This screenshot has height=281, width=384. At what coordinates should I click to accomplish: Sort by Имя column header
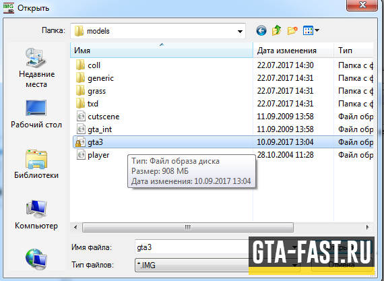point(162,51)
